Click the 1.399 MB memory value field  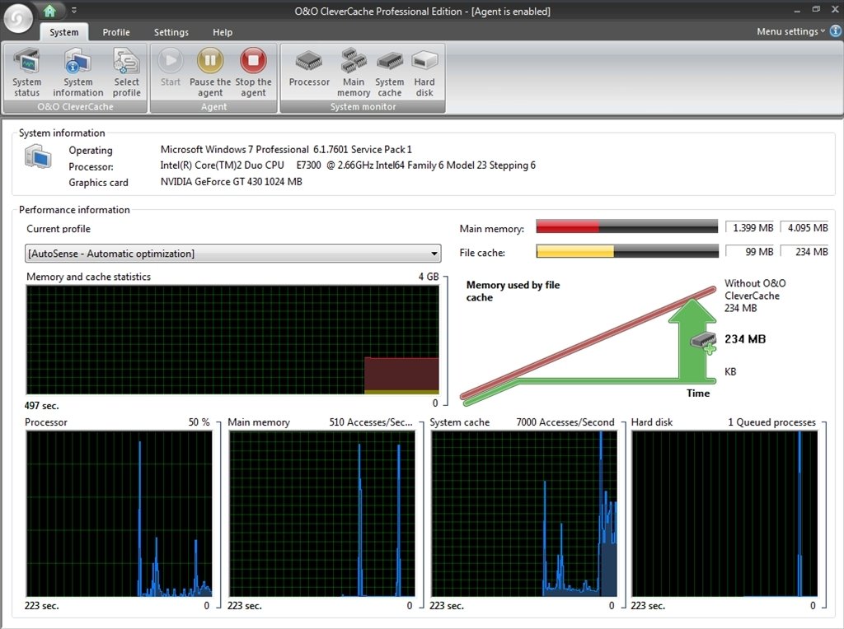pyautogui.click(x=750, y=227)
